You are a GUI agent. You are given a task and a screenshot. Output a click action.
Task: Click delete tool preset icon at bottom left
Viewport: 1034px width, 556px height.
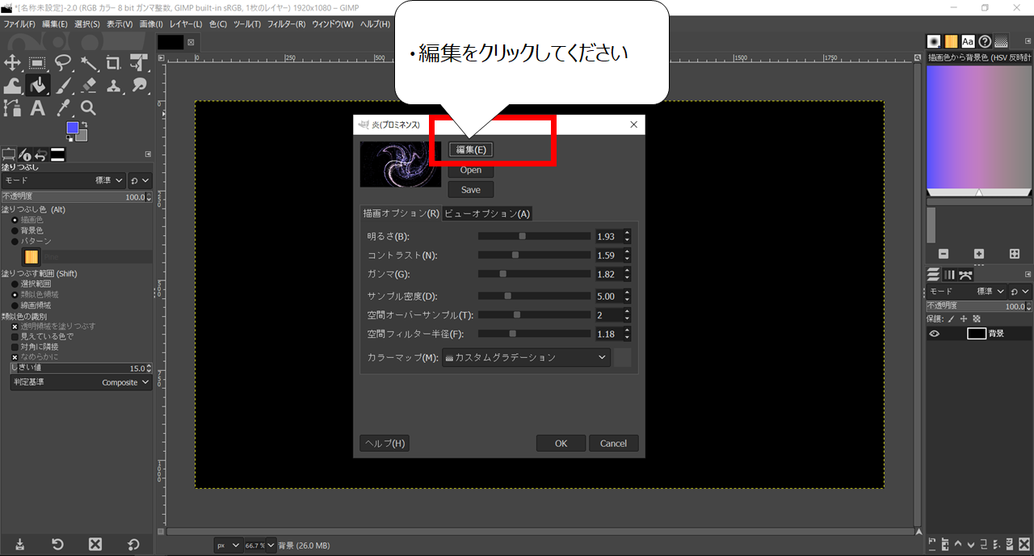pyautogui.click(x=95, y=544)
